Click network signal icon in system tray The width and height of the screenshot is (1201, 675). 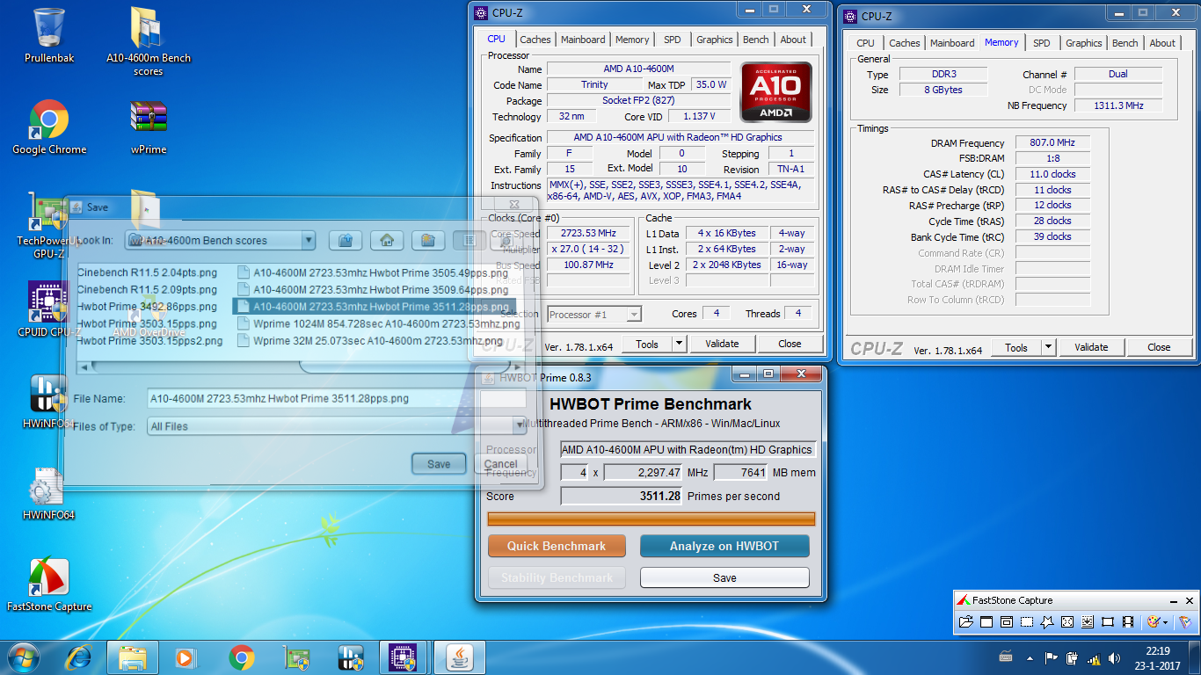[x=1094, y=657]
